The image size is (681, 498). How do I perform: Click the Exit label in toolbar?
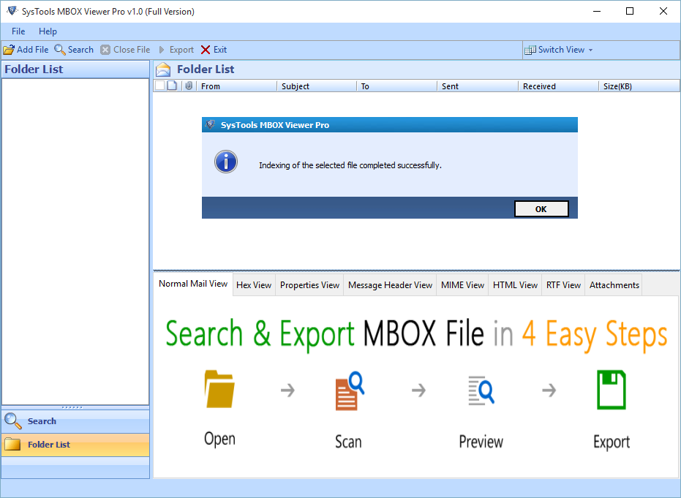[220, 50]
